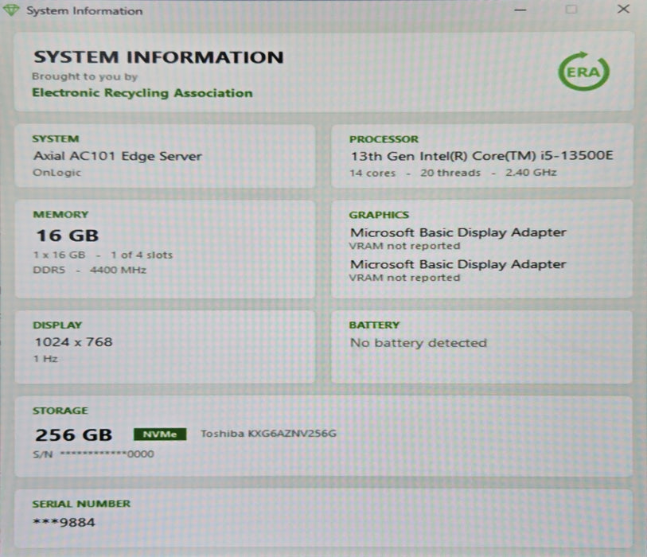647x557 pixels.
Task: Click the ERA circular logo
Action: pos(583,72)
